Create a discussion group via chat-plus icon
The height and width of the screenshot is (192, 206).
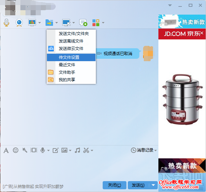click(x=83, y=22)
